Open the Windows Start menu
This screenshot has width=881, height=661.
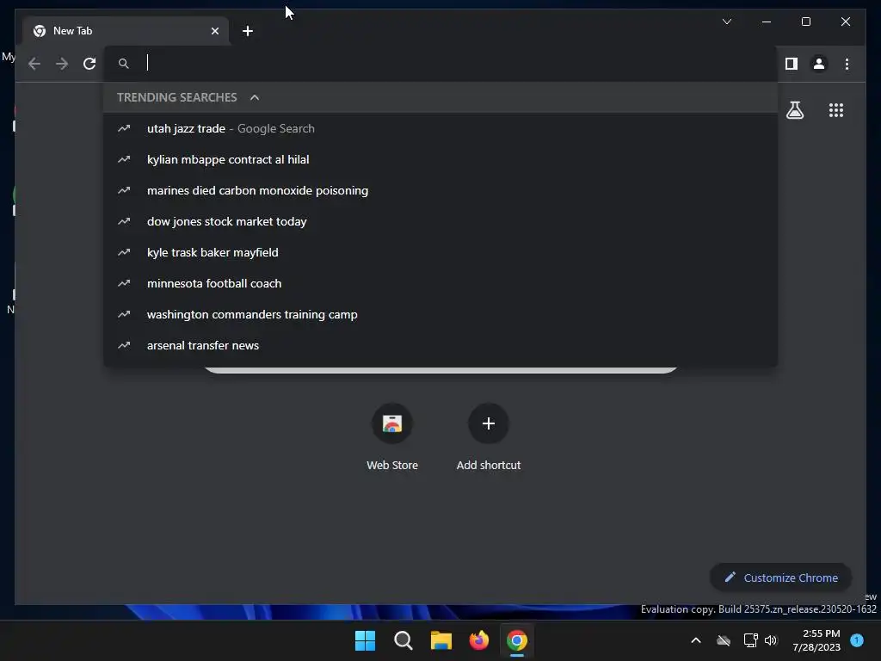pos(365,640)
